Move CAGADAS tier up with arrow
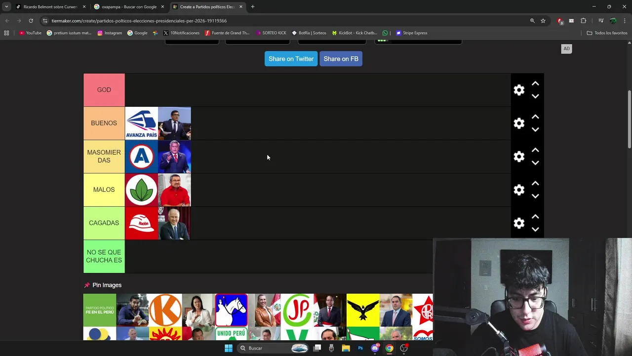Viewport: 632px width, 356px height. tap(535, 217)
